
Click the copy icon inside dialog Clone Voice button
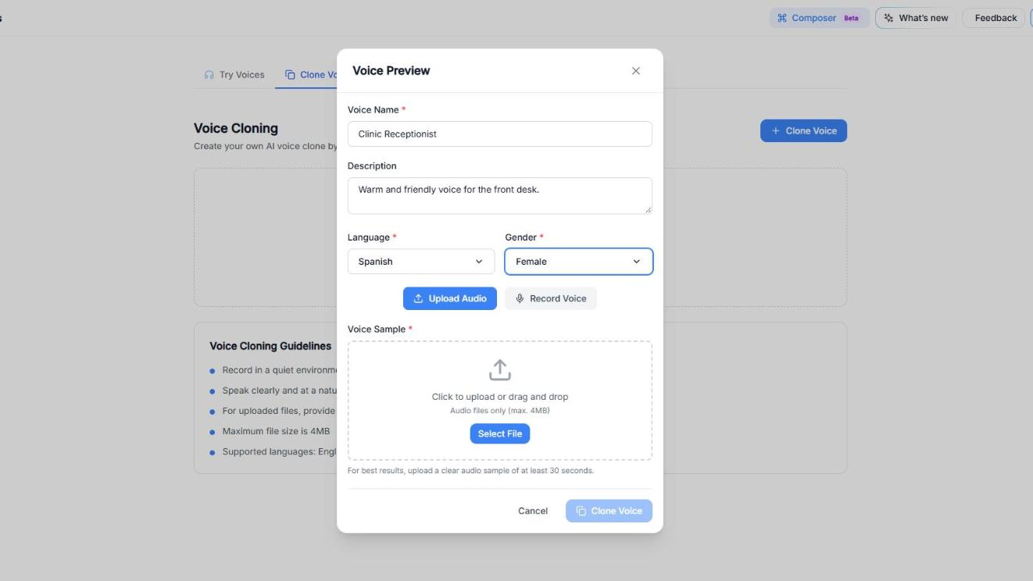pyautogui.click(x=581, y=511)
